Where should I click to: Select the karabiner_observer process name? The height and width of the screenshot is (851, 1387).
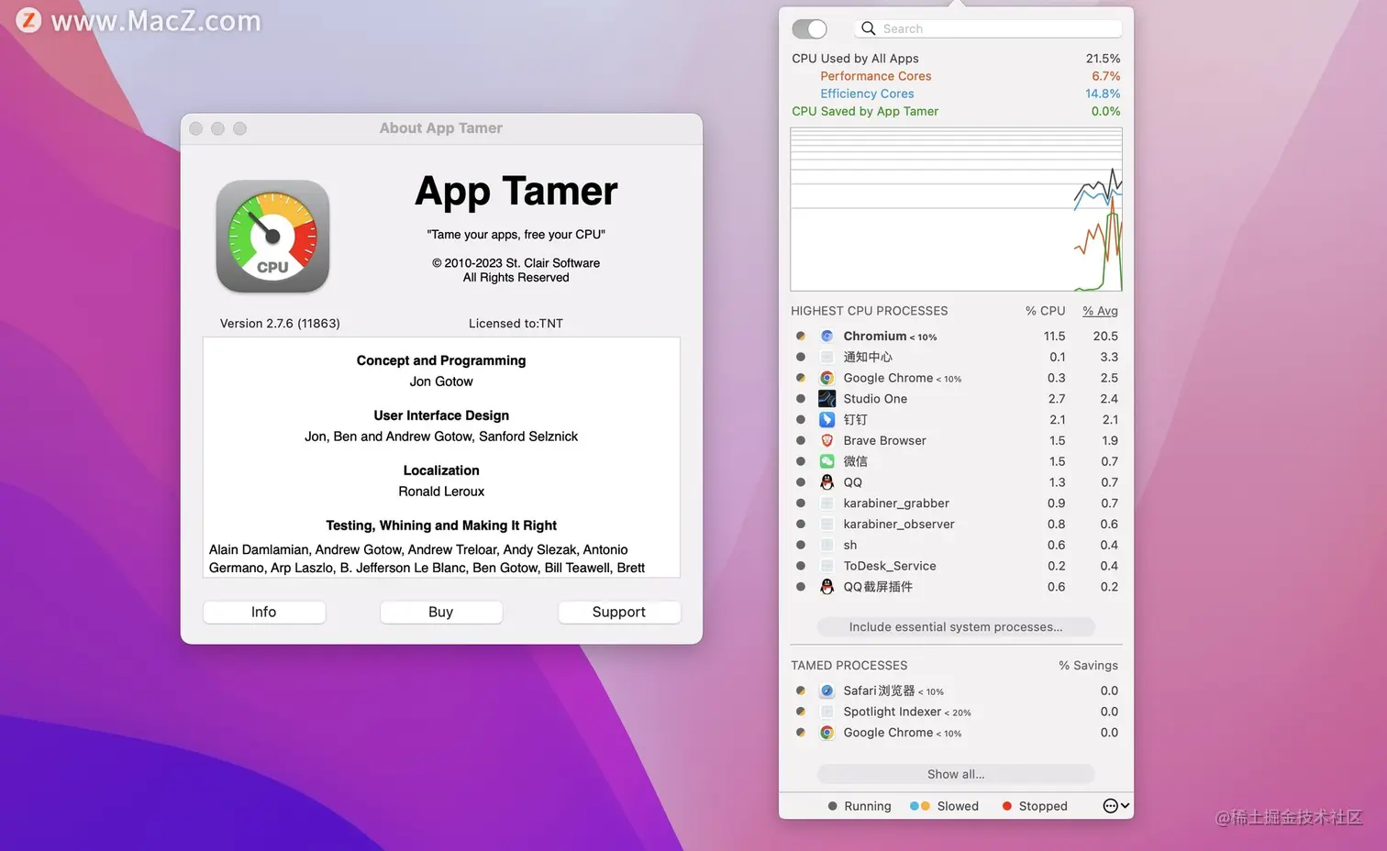(x=899, y=525)
